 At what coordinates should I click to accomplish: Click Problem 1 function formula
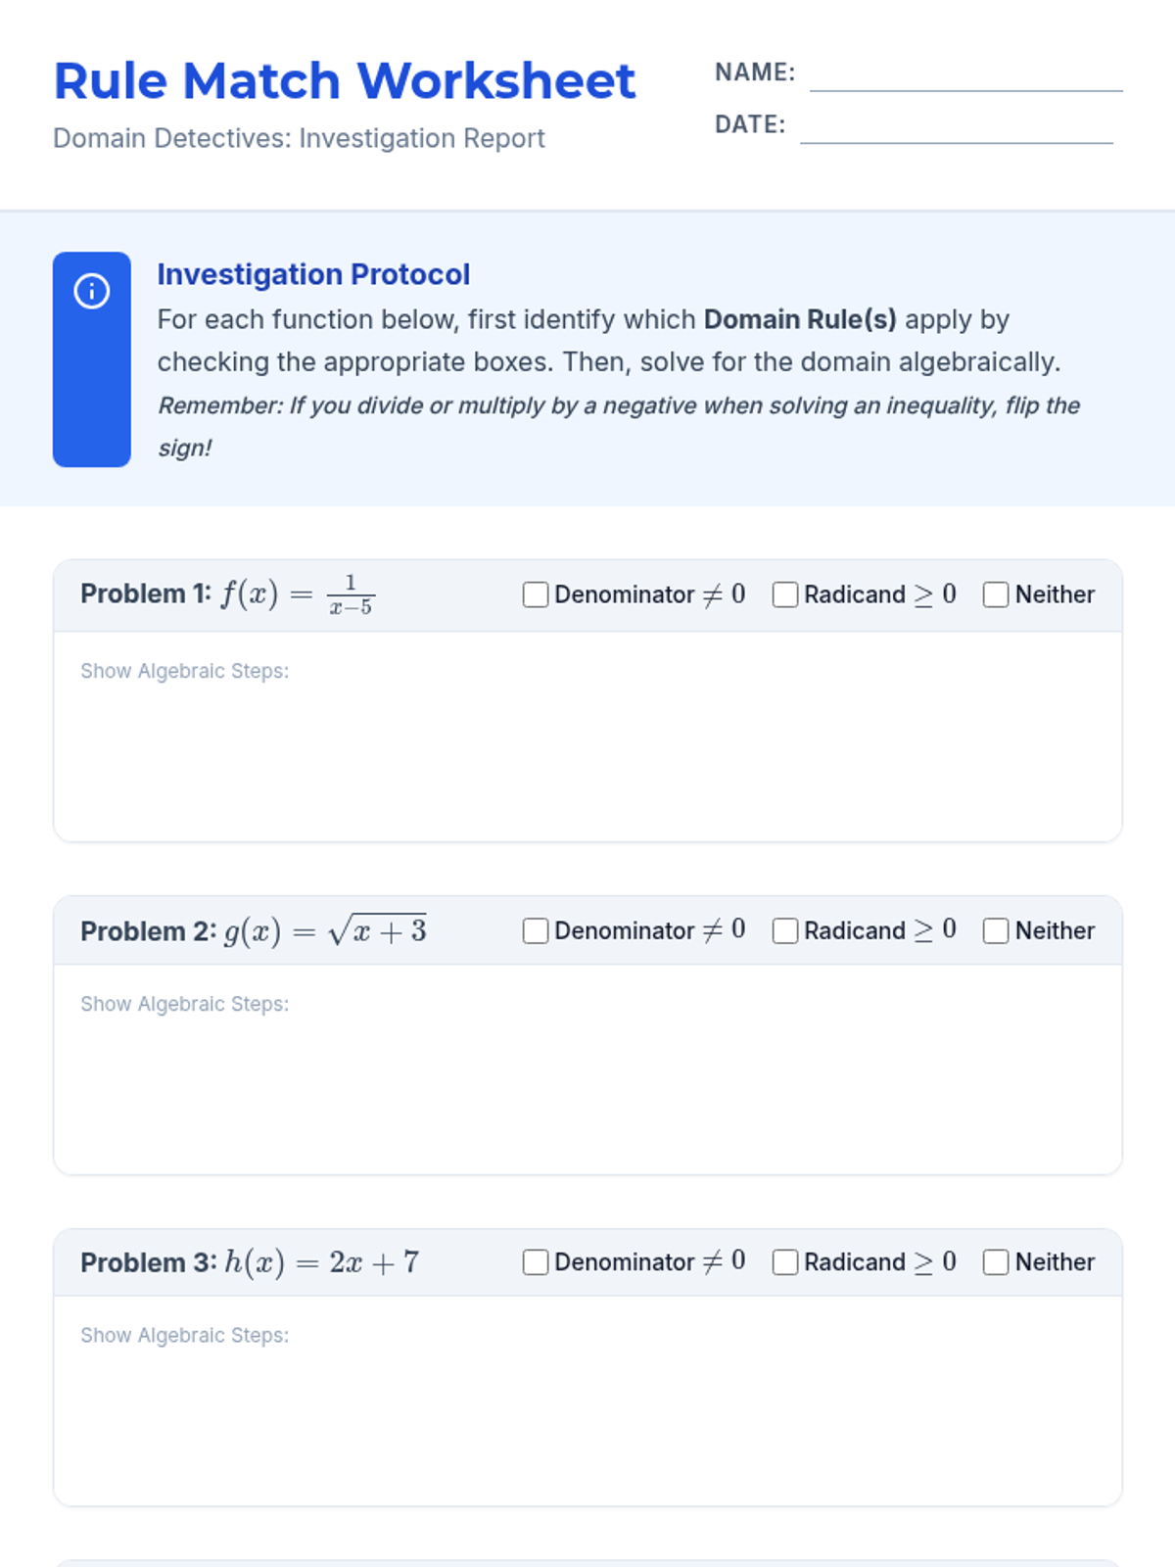pos(298,594)
